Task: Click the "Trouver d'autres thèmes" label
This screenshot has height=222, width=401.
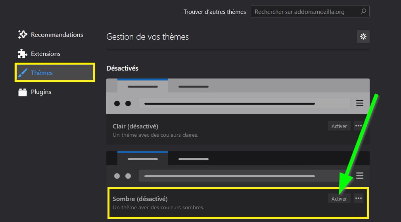Action: click(x=215, y=12)
